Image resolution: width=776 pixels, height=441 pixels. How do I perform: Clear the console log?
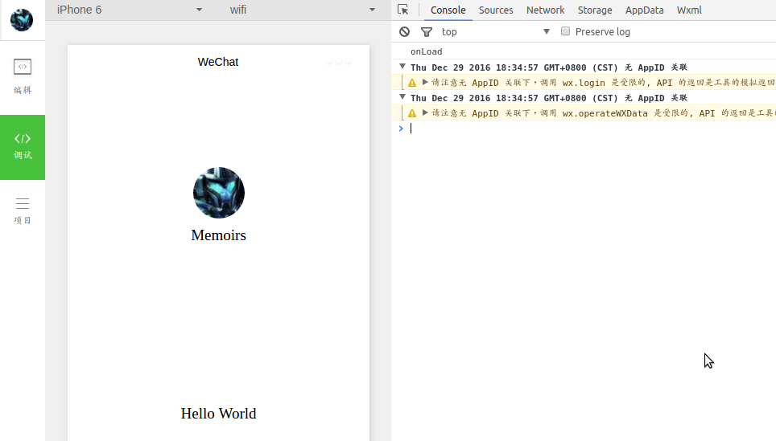[x=404, y=31]
